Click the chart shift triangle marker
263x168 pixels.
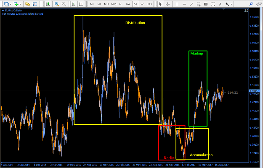click(223, 9)
